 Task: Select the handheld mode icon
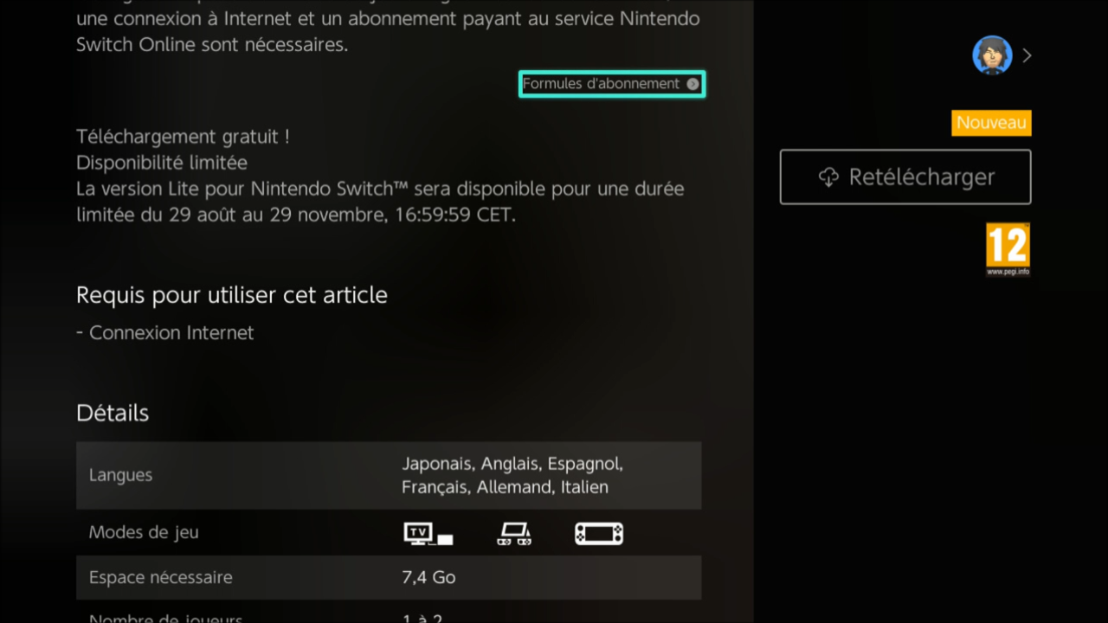click(599, 534)
